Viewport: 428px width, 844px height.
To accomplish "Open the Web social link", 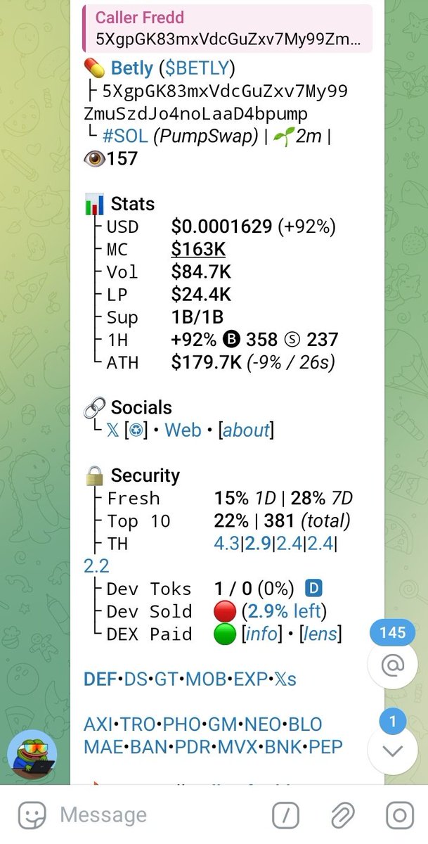I will point(183,430).
